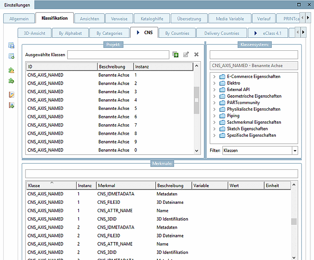Click the Projekt list vertical scrollbar thumb
Viewport: 314px width, 260px height.
pos(197,100)
